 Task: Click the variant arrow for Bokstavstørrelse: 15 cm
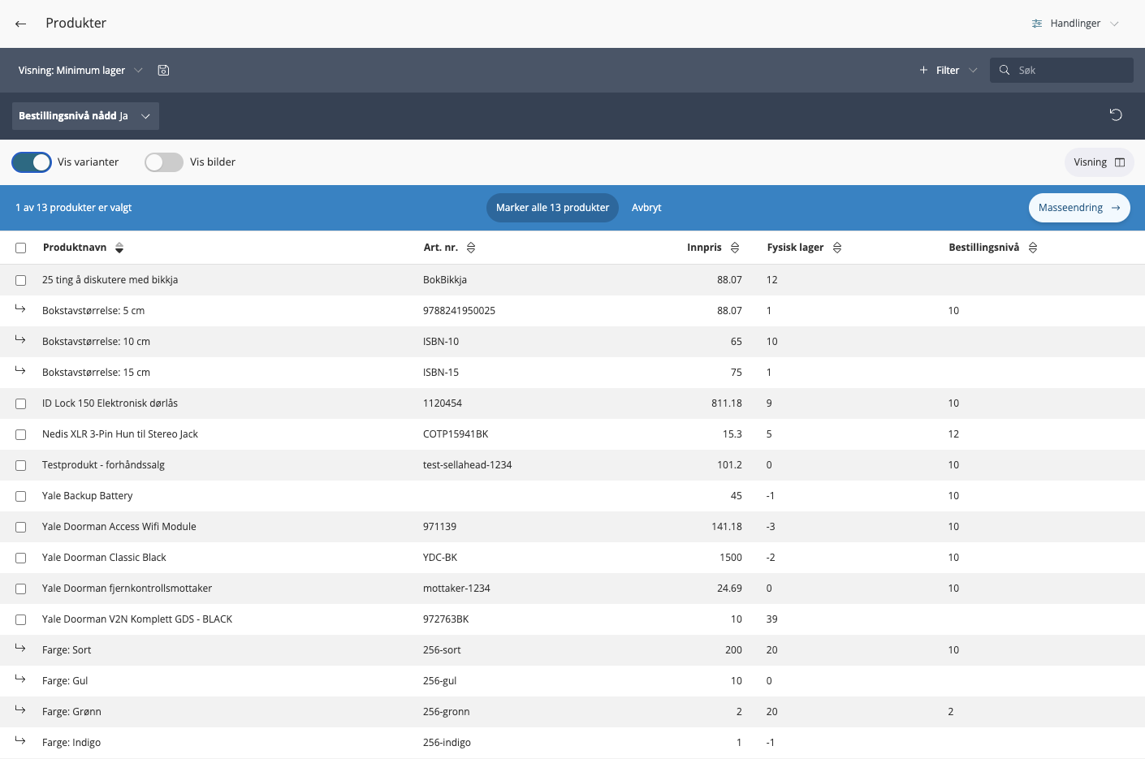pos(20,371)
